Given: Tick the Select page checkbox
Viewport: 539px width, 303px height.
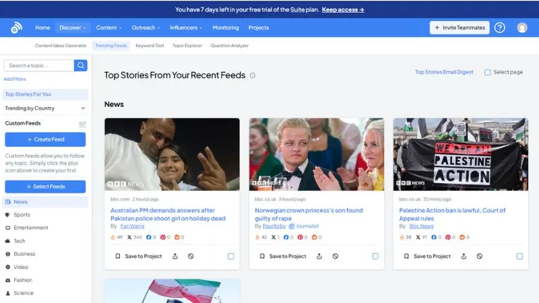Looking at the screenshot, I should pos(487,72).
